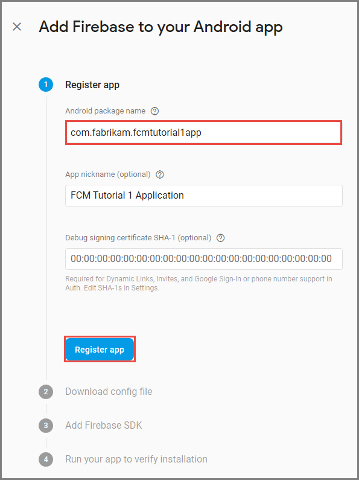
Task: Focus the Android package name field
Action: point(204,133)
